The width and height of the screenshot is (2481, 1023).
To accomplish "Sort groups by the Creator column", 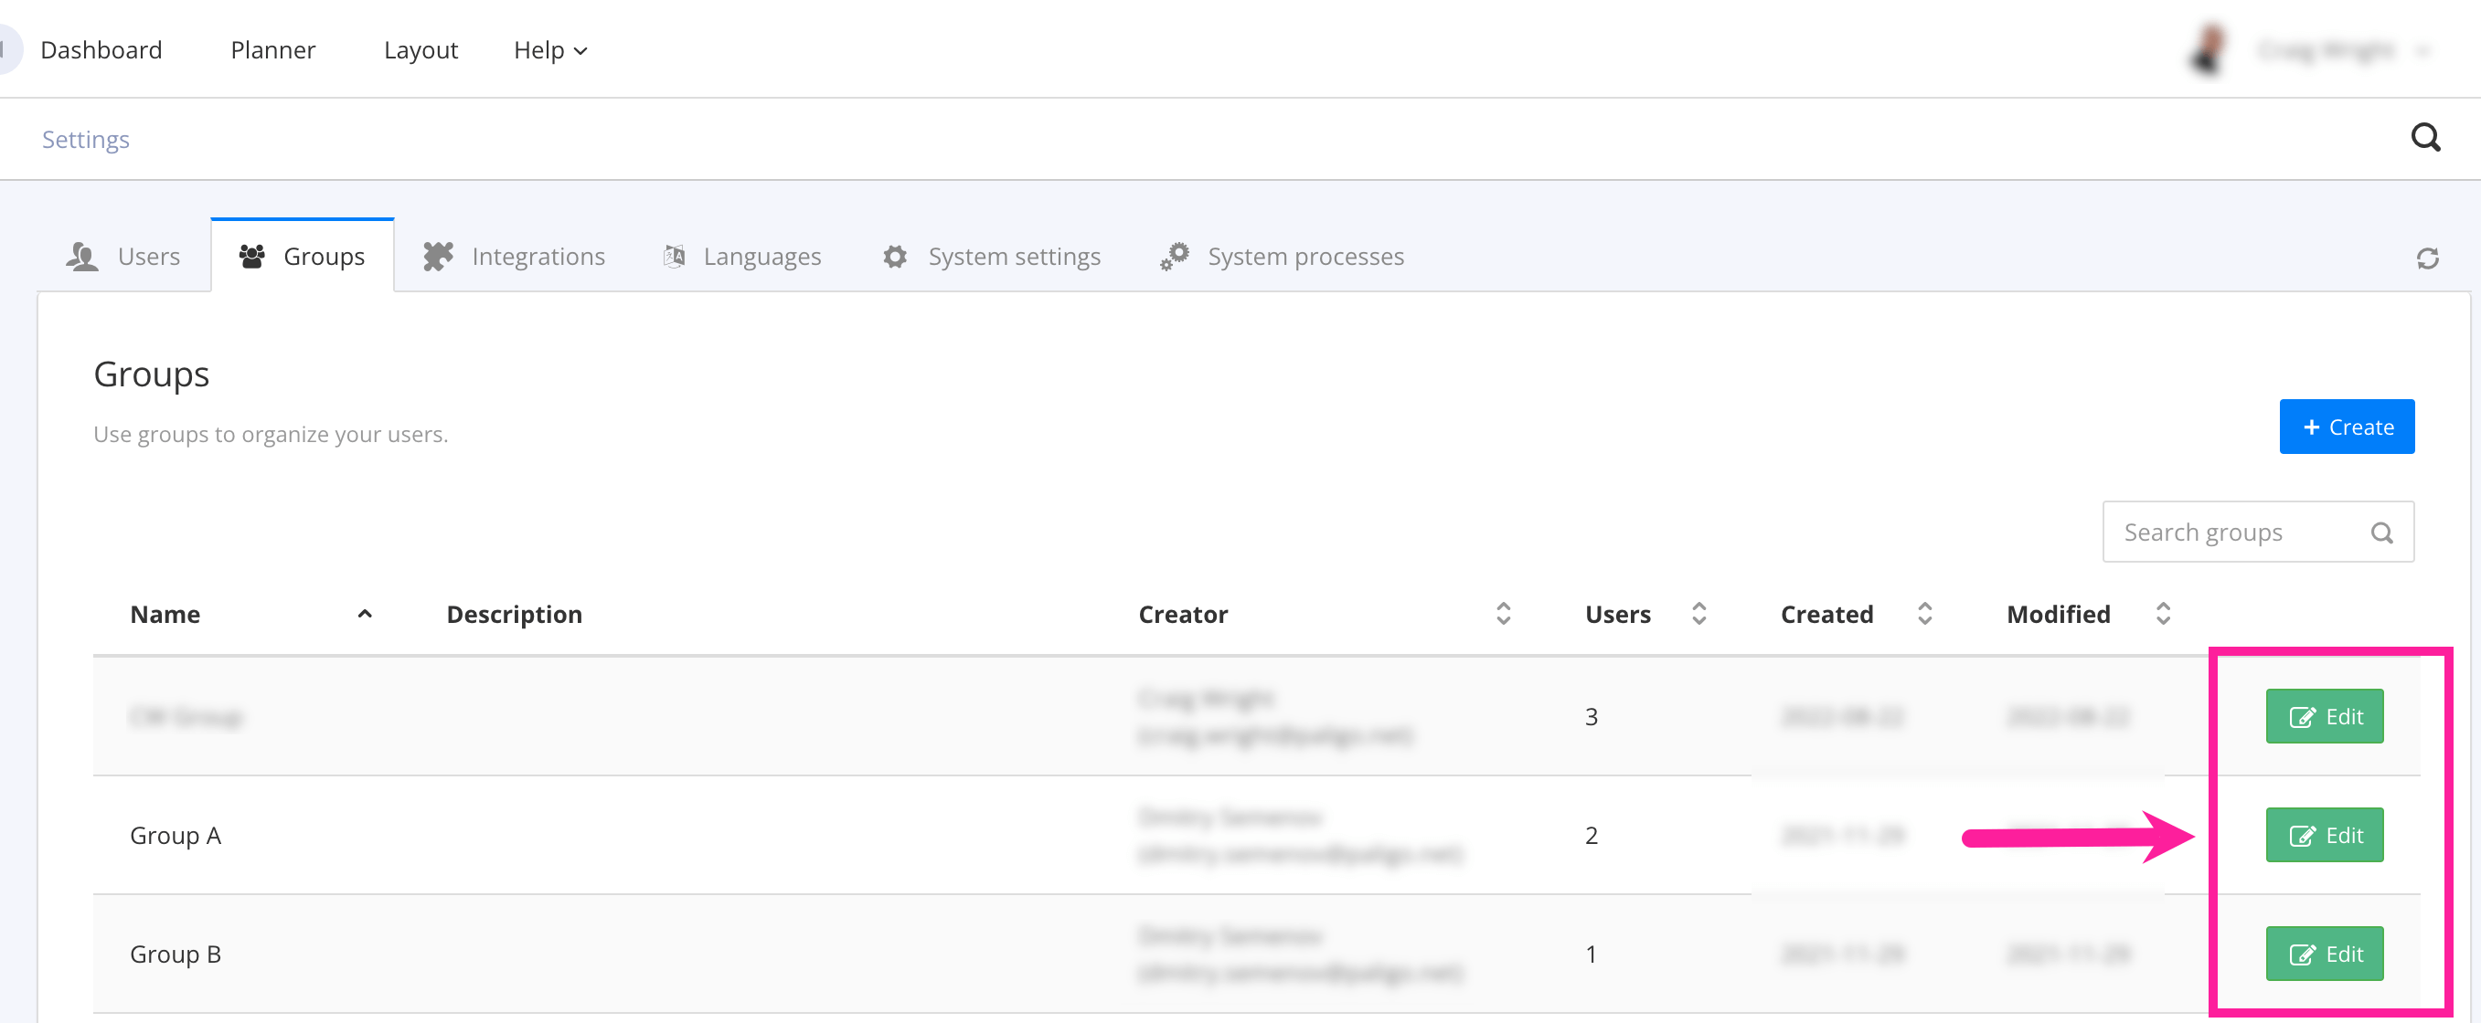I will (1504, 613).
